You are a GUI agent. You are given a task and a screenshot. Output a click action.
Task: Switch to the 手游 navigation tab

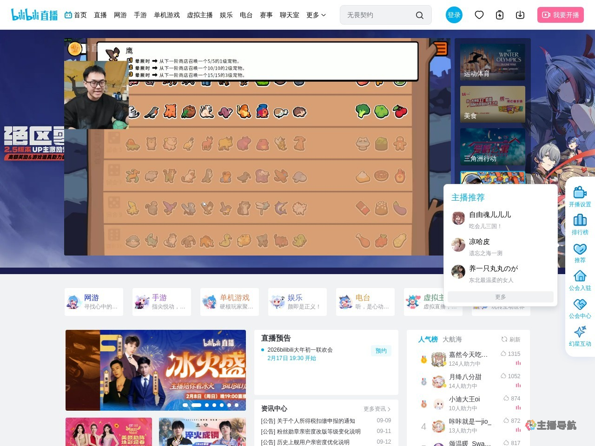(140, 15)
